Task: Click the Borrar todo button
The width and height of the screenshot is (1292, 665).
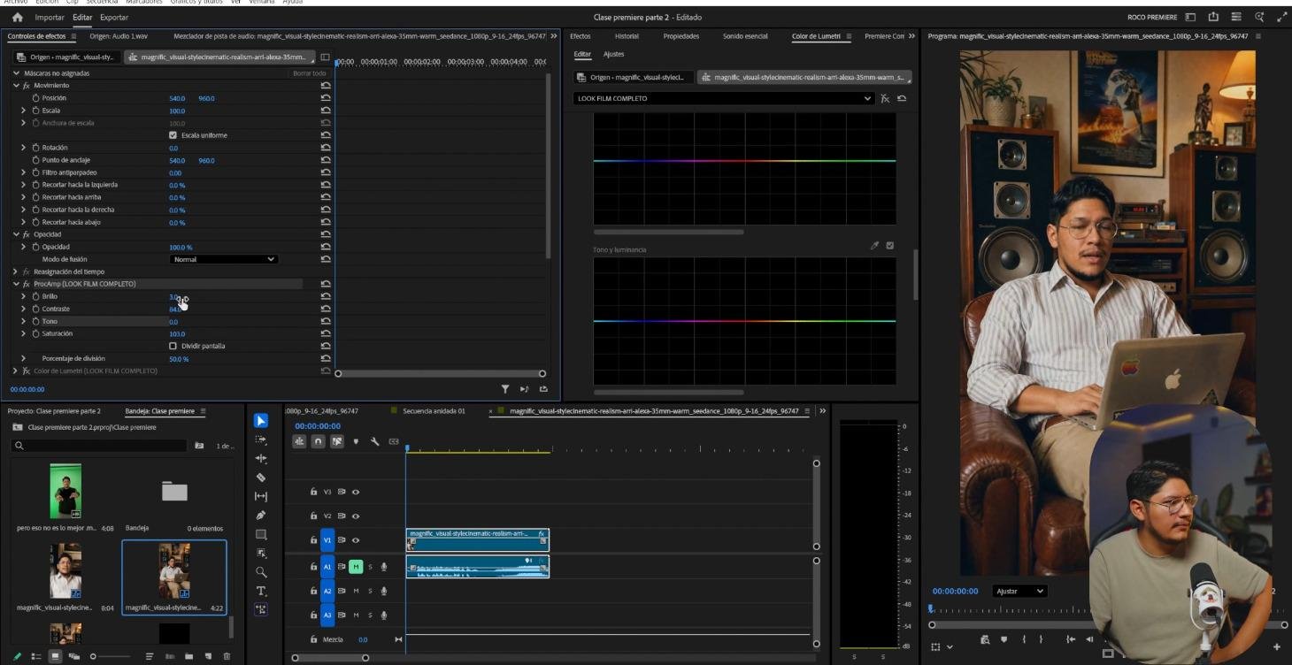Action: (x=309, y=73)
